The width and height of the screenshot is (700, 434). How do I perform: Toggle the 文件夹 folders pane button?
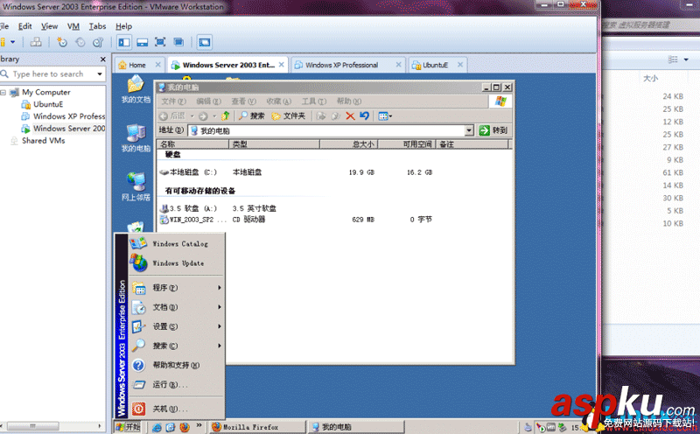click(289, 116)
